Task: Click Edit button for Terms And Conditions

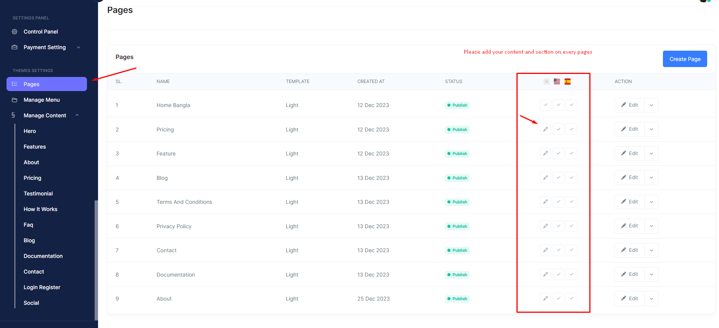Action: tap(629, 202)
